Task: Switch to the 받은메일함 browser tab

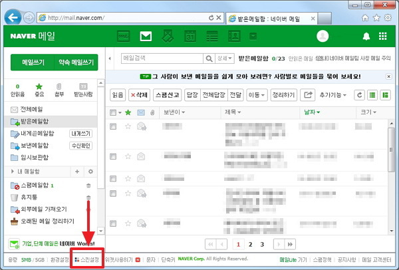Action: click(271, 19)
